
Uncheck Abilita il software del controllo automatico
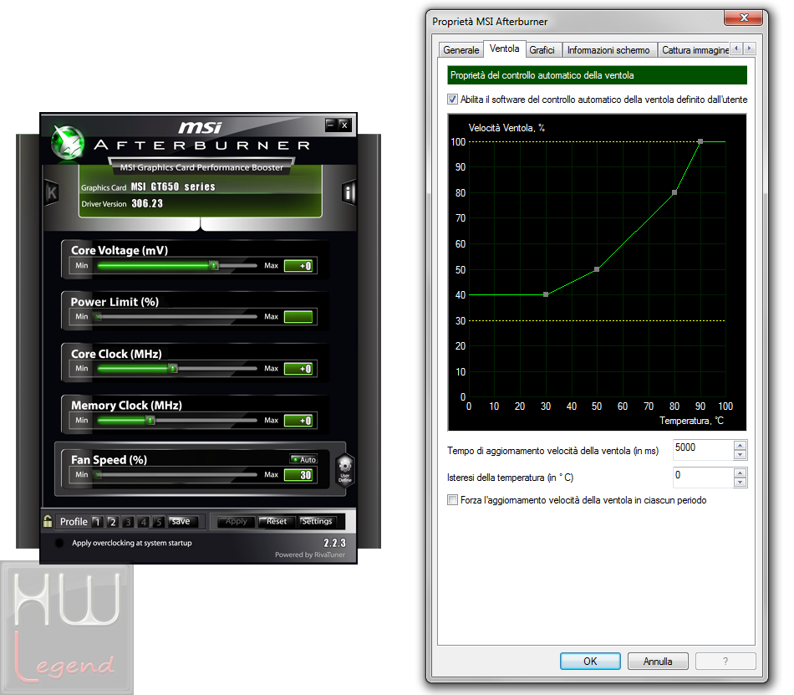[x=452, y=100]
